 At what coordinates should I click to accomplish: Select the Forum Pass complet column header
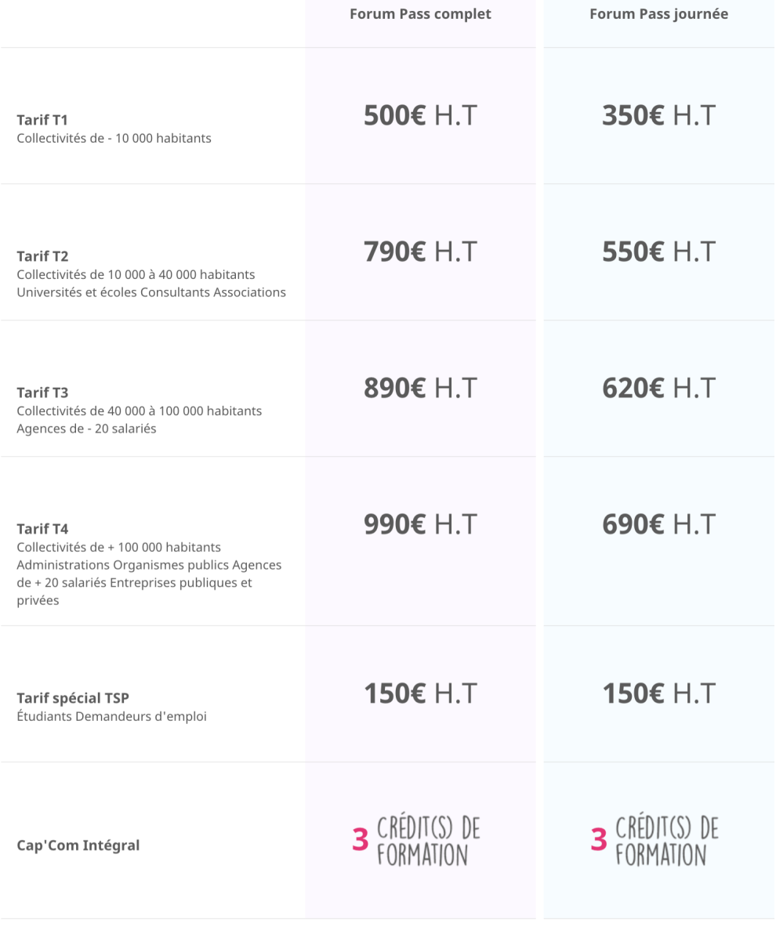(x=420, y=14)
